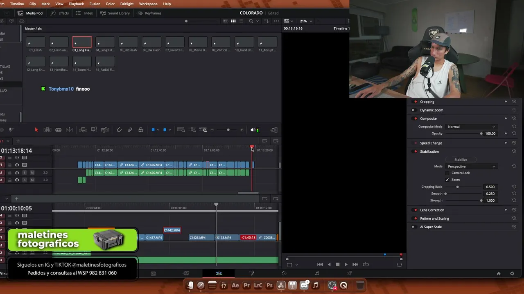Open the Sound Library panel
524x294 pixels.
pos(115,13)
